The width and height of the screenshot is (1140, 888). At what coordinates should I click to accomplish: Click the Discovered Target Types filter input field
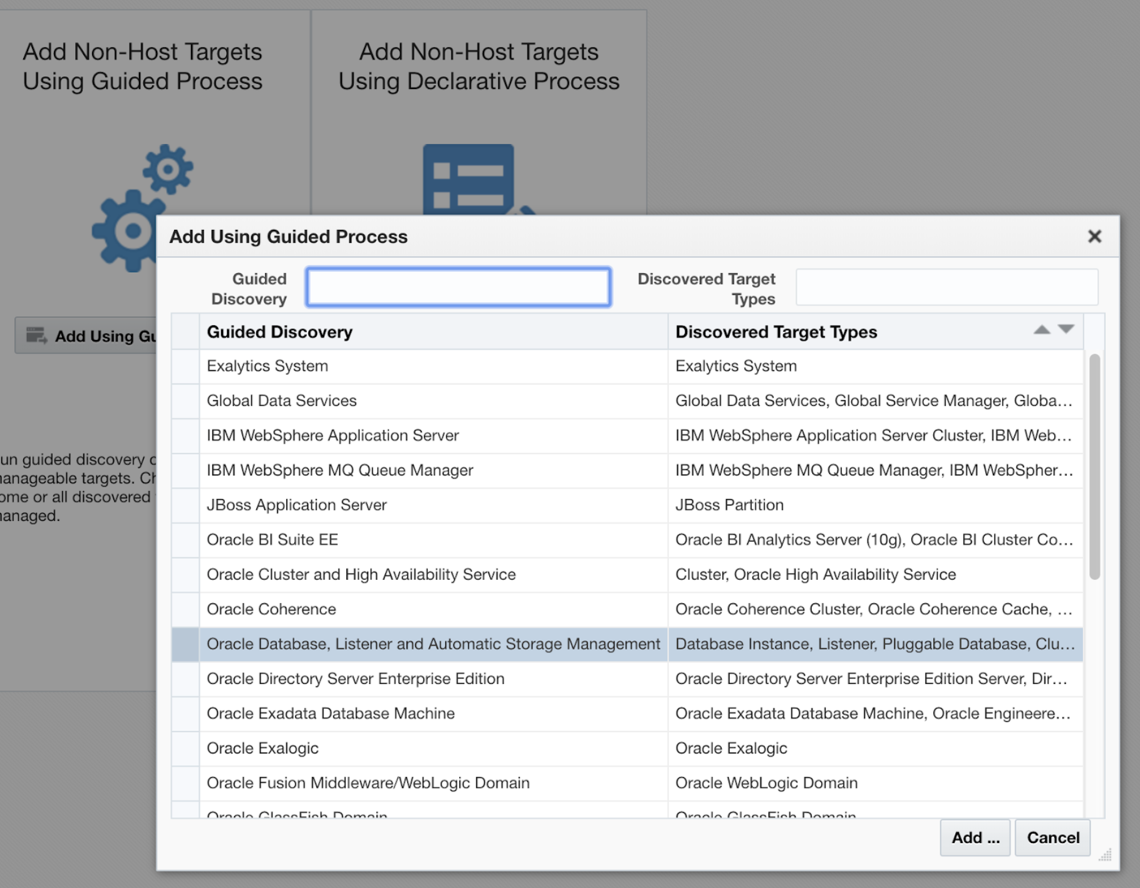click(947, 287)
